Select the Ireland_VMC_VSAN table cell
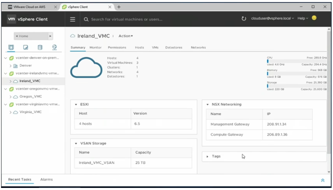Screen dimensions: 333x190 click(103, 163)
